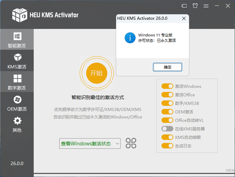The height and width of the screenshot is (177, 235).
Task: Disable the 激活Office toggle
Action: (x=167, y=95)
